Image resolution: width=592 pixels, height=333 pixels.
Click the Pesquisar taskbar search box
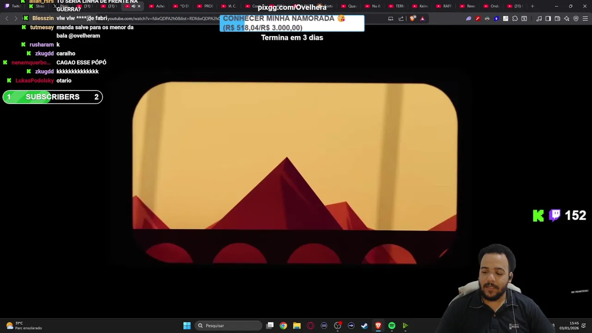tap(228, 326)
